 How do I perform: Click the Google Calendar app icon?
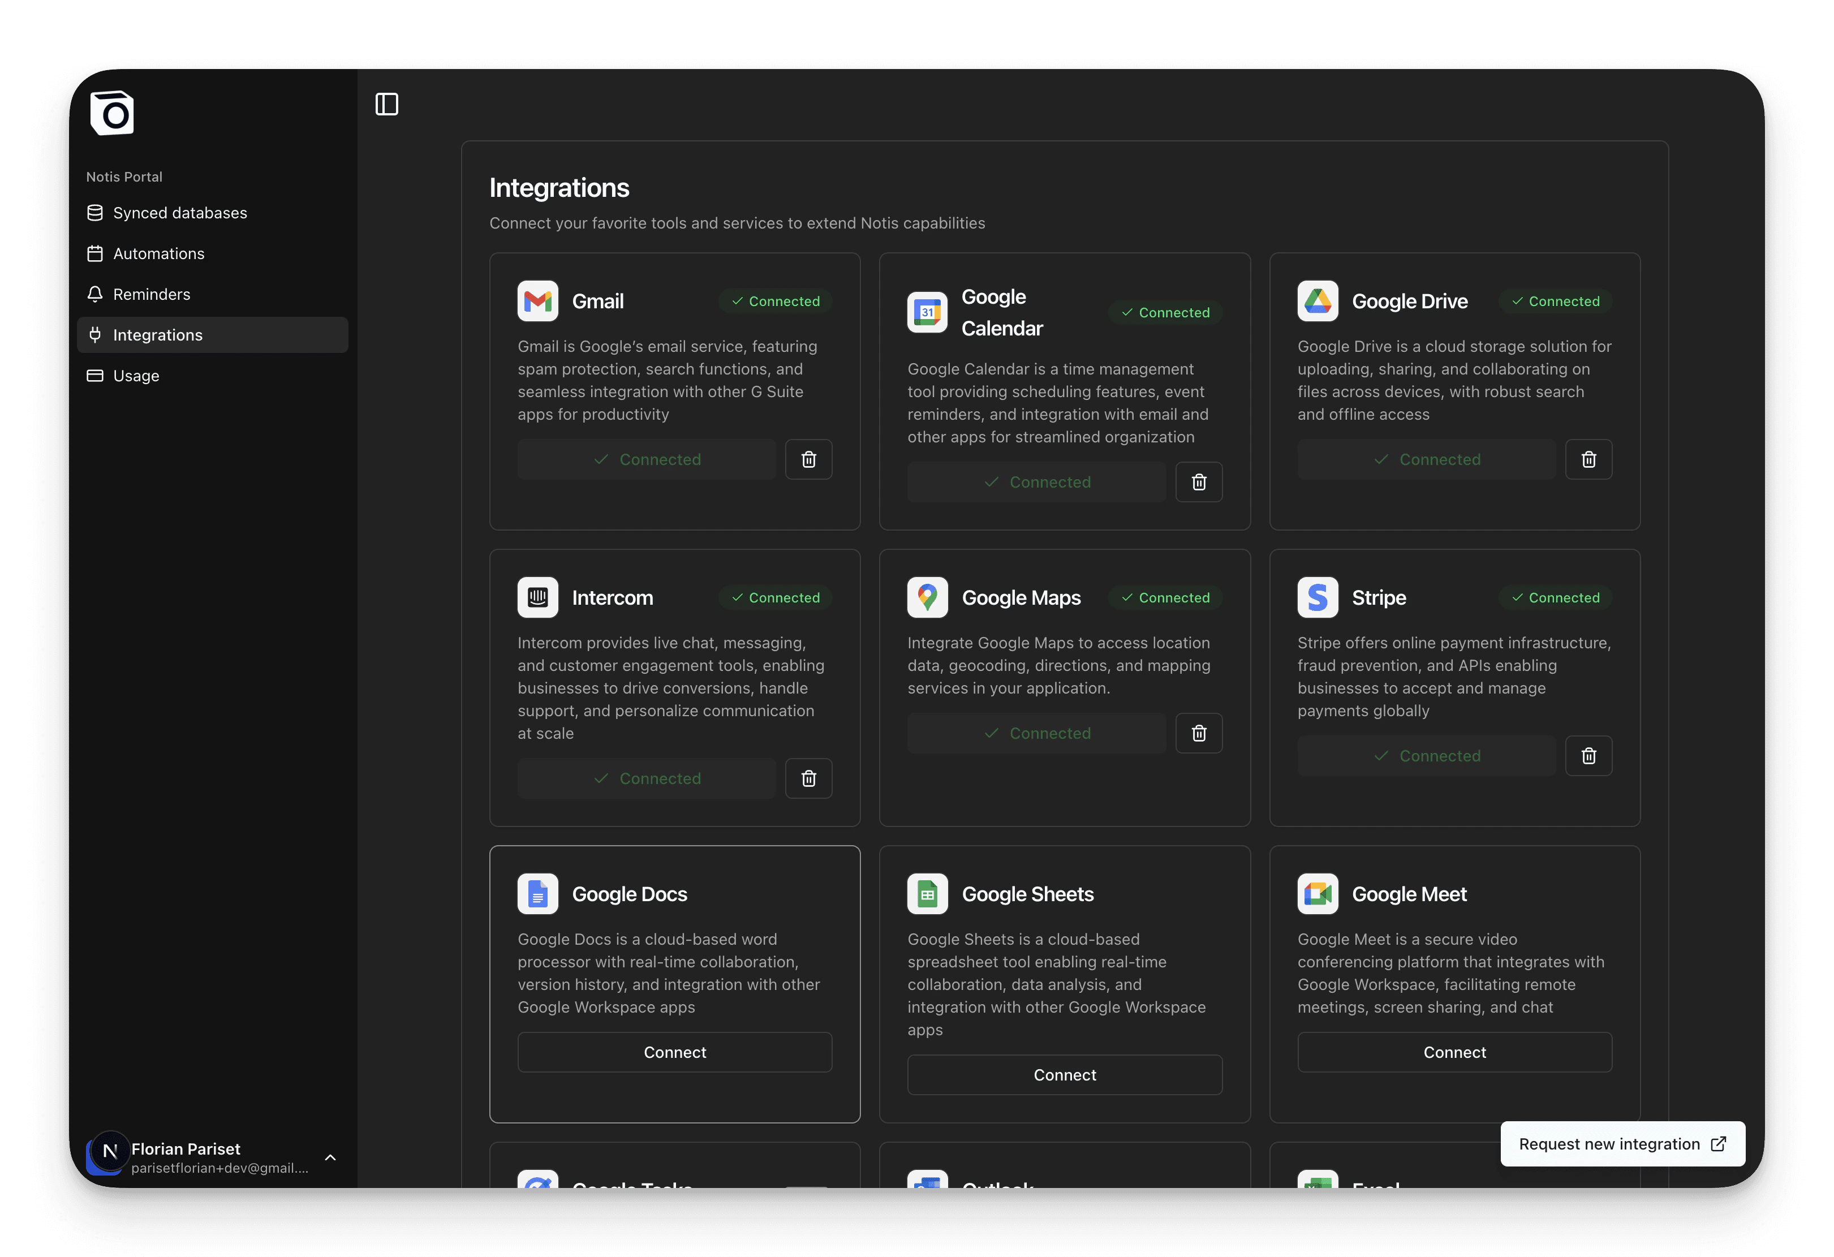click(927, 312)
